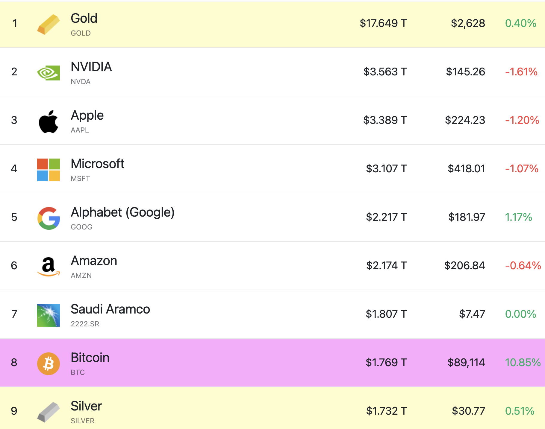This screenshot has width=545, height=429.
Task: Open the Saudi Aramco company link
Action: click(110, 309)
